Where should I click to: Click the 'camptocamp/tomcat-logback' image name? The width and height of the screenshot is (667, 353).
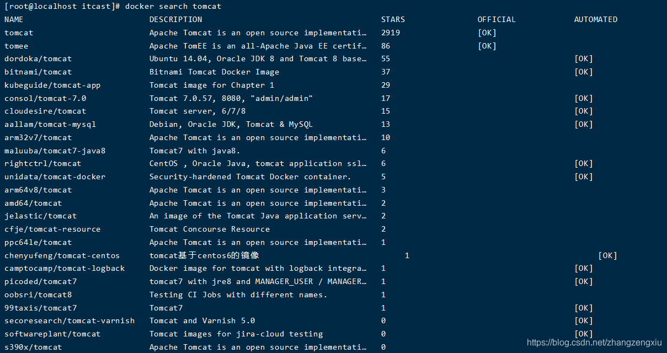pos(65,268)
